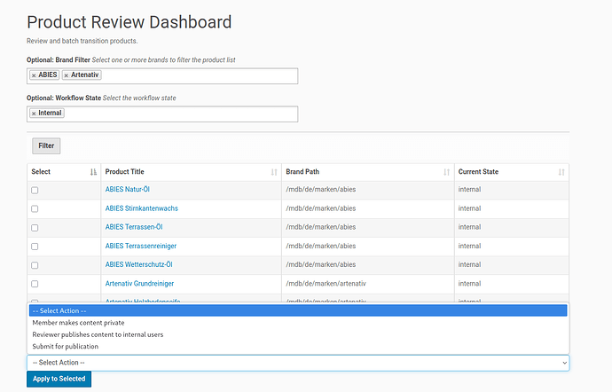Select 'Submit for publication' action
Viewport: 612px width, 392px height.
298,346
